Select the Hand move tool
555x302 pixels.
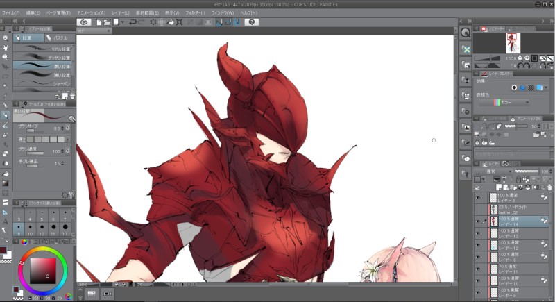[x=6, y=47]
